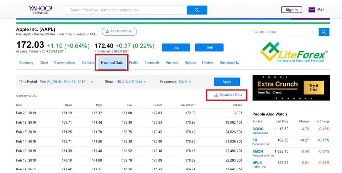Focus the Quote Lookup input box
342x173 pixels.
286,32
